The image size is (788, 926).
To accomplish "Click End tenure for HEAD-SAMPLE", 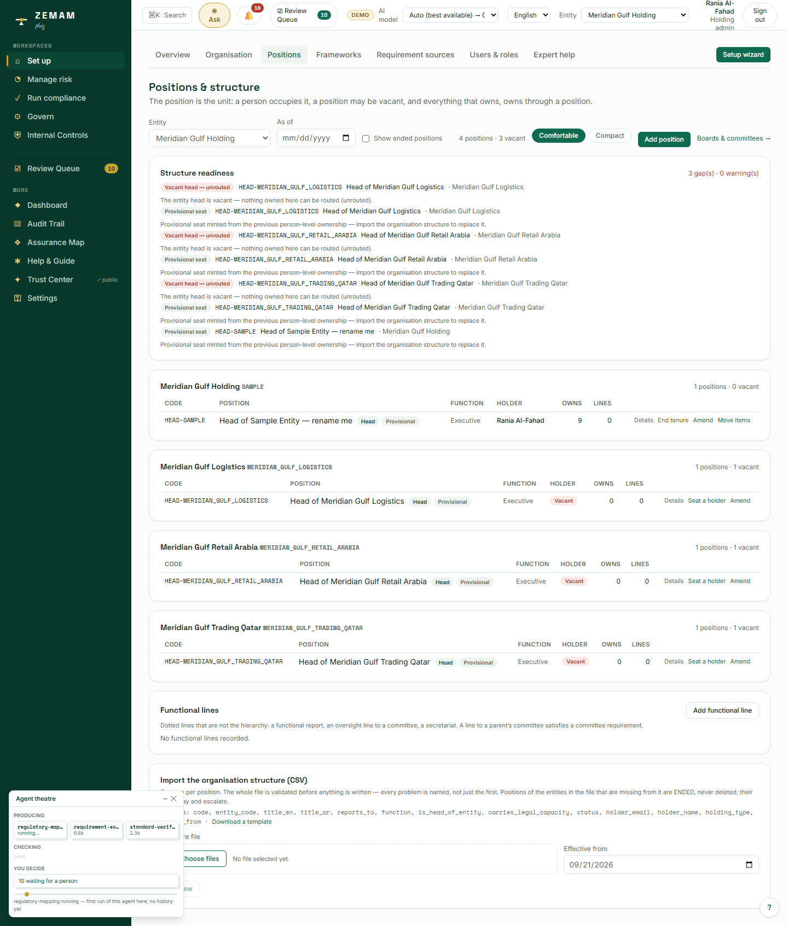I will [x=673, y=421].
